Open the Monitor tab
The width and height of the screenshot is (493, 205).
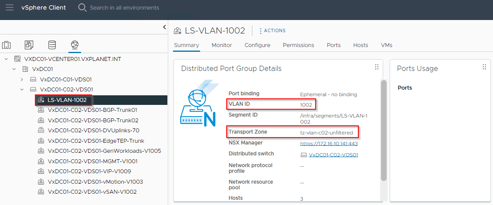coord(222,45)
